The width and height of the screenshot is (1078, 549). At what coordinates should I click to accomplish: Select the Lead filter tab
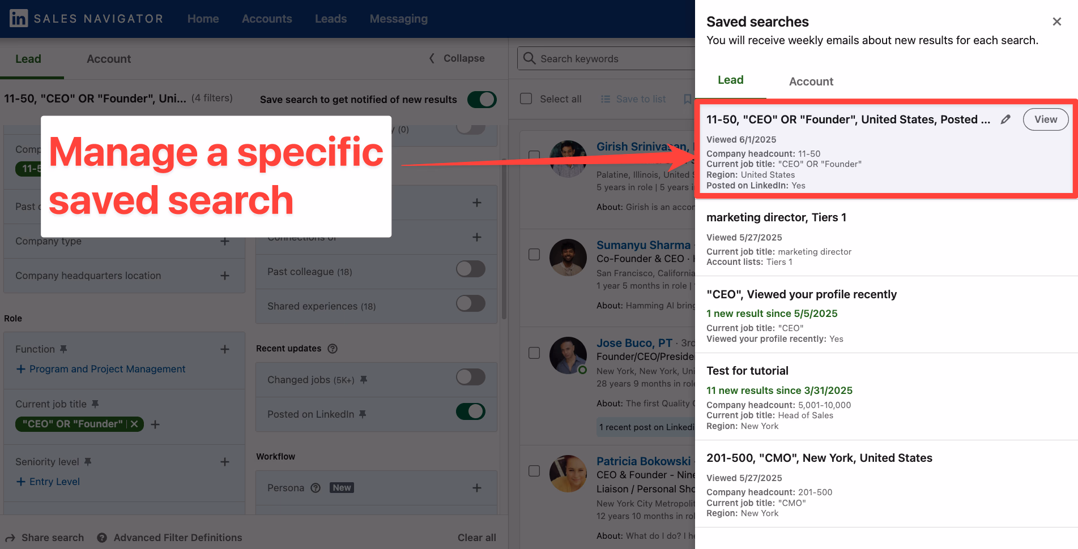pyautogui.click(x=28, y=59)
